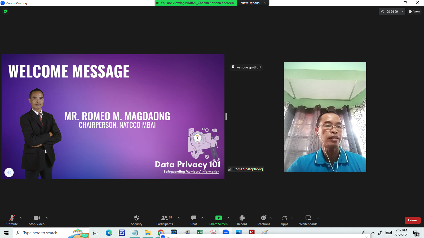Stop the camera video
Screen dimensions: 424x238
point(37,220)
